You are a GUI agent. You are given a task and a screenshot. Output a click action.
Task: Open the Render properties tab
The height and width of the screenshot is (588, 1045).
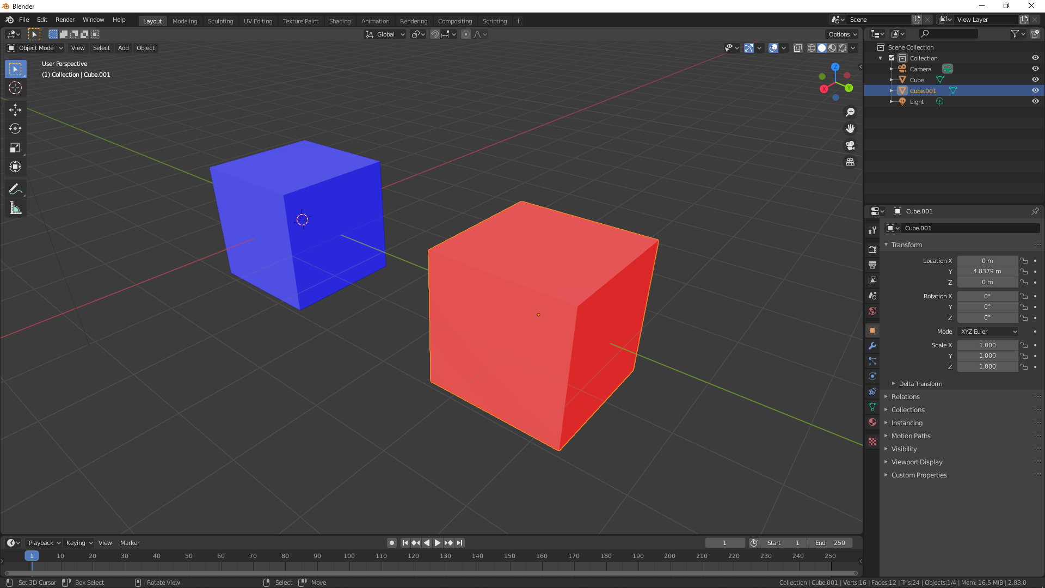[x=872, y=249]
